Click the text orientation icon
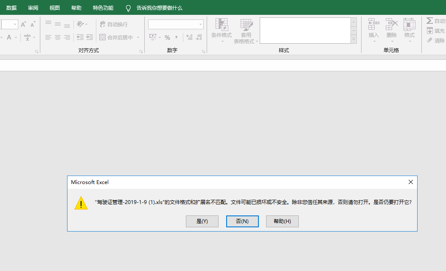The height and width of the screenshot is (271, 446). [x=81, y=24]
